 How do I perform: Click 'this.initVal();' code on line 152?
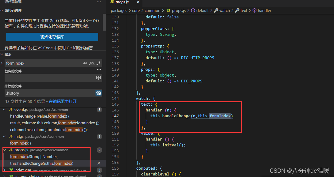168,145
